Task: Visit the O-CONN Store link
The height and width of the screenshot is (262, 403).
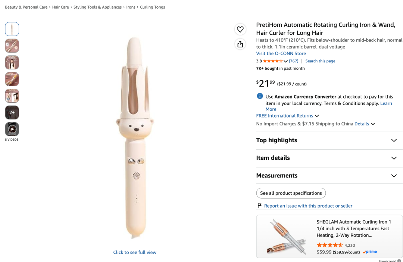Action: pyautogui.click(x=281, y=53)
